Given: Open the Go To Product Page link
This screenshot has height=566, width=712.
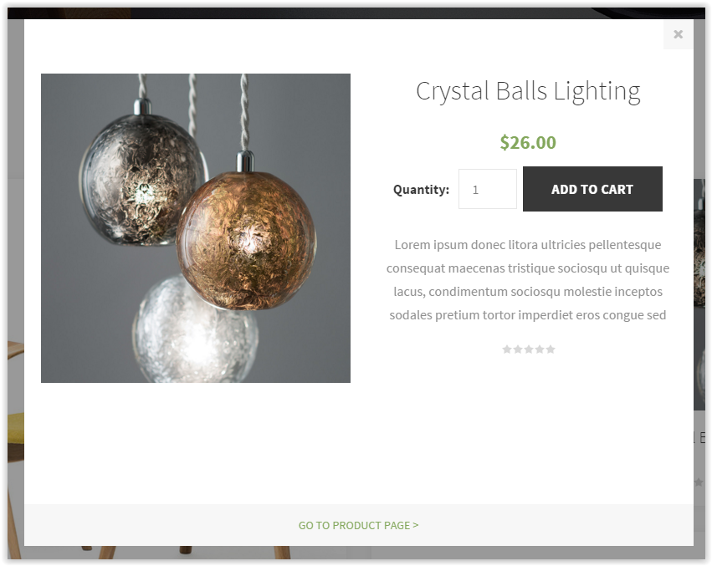Looking at the screenshot, I should [x=358, y=525].
